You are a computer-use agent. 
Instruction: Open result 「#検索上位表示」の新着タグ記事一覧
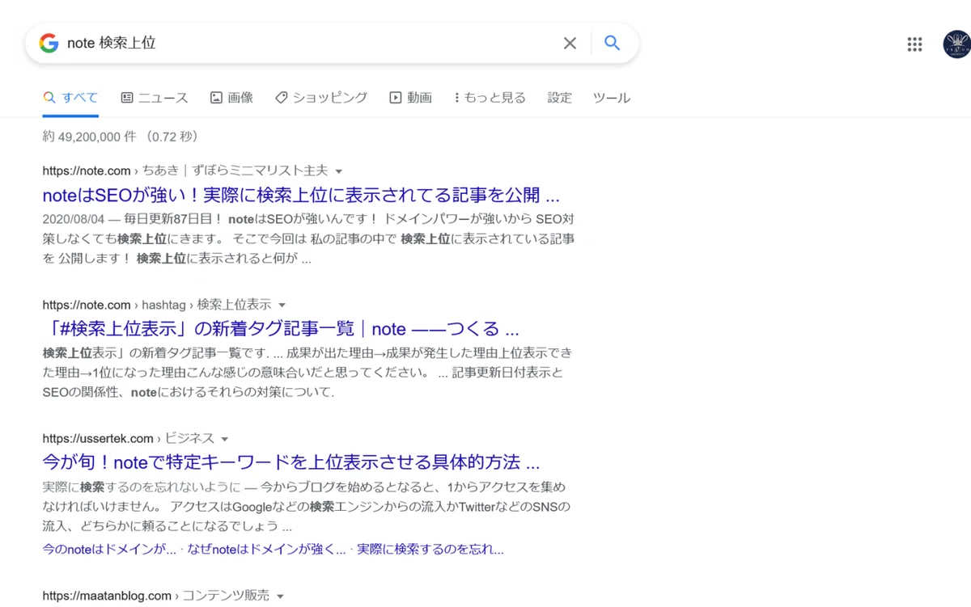281,329
